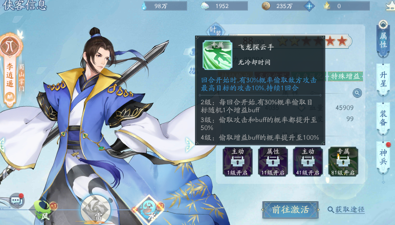The image size is (395, 225).
Task: Open the locked 1级开启 active skill slot
Action: (x=237, y=161)
